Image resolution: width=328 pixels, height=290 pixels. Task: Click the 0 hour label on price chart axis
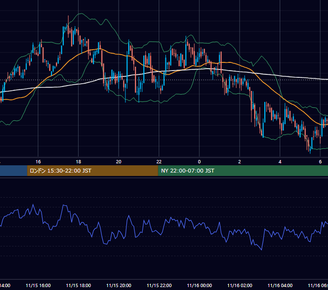click(x=199, y=162)
